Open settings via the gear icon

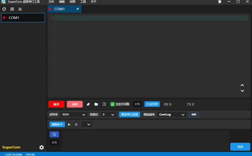[42, 147]
